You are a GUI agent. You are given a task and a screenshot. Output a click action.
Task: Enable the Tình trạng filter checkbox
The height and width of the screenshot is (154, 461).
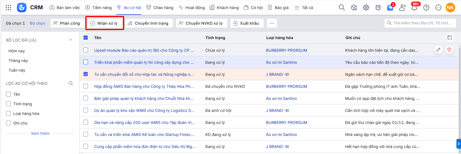pyautogui.click(x=9, y=104)
